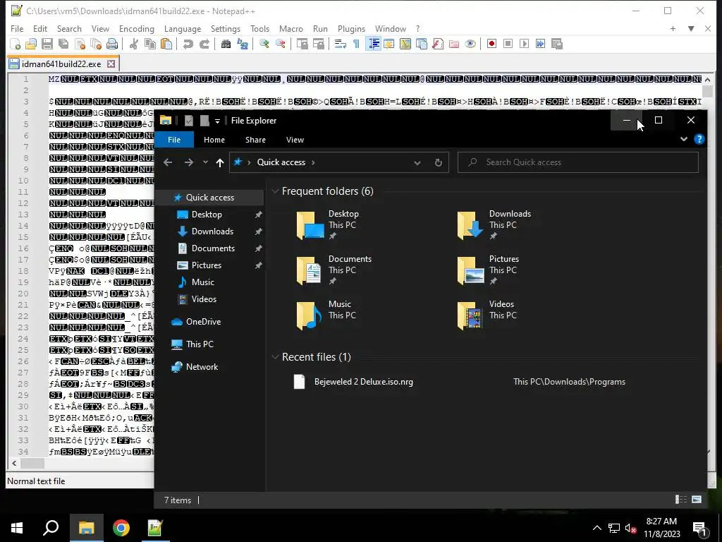Click Save recorded macro icon

click(x=557, y=44)
